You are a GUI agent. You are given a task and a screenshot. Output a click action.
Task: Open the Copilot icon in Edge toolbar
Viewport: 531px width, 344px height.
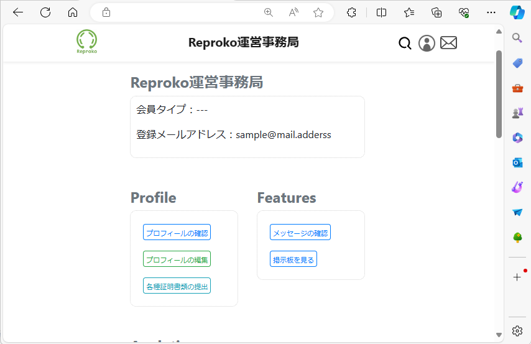tap(517, 12)
